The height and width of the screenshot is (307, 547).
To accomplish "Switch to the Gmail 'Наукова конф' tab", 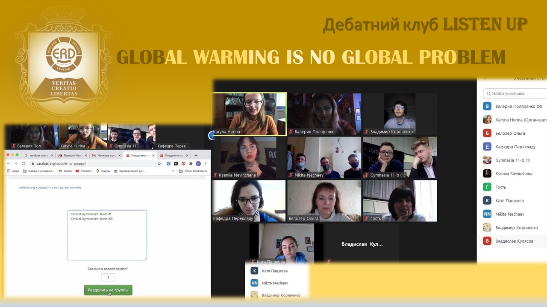I will [x=106, y=156].
